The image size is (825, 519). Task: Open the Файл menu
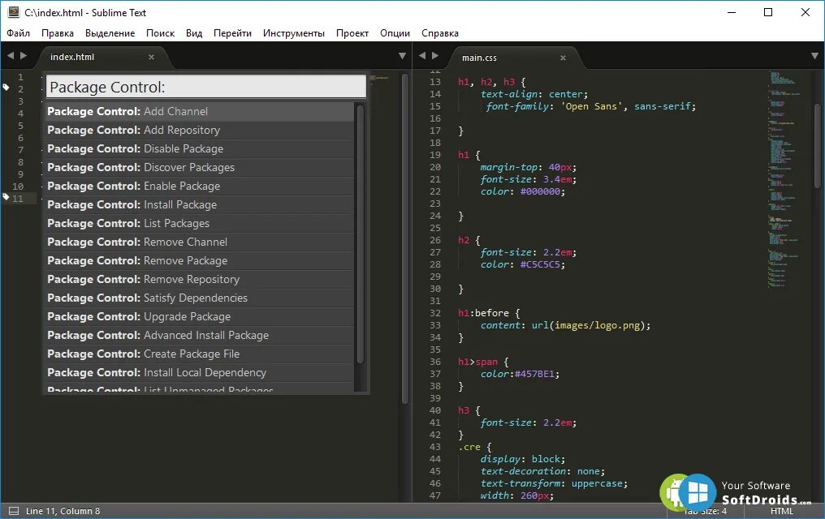click(x=18, y=33)
